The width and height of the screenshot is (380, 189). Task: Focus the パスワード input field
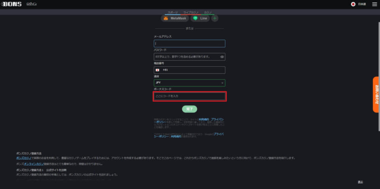point(189,57)
